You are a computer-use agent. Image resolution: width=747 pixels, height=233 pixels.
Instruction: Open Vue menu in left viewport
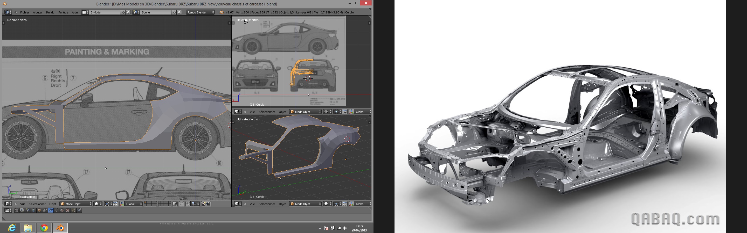click(23, 204)
